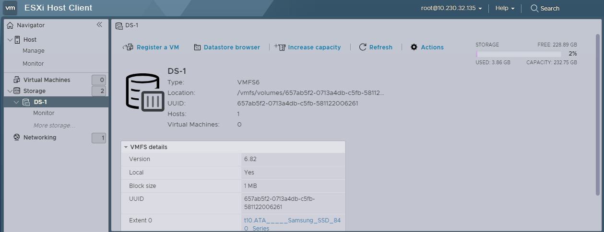Open the Help menu
Screen dimensions: 604x232
pyautogui.click(x=505, y=8)
